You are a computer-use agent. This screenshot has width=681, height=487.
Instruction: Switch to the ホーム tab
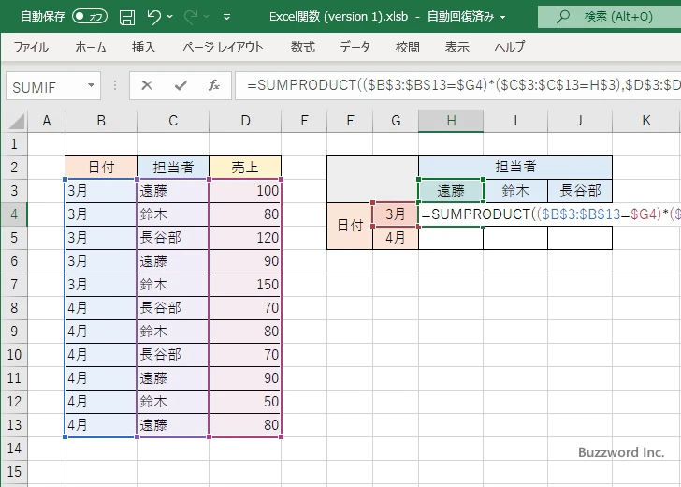pos(91,47)
